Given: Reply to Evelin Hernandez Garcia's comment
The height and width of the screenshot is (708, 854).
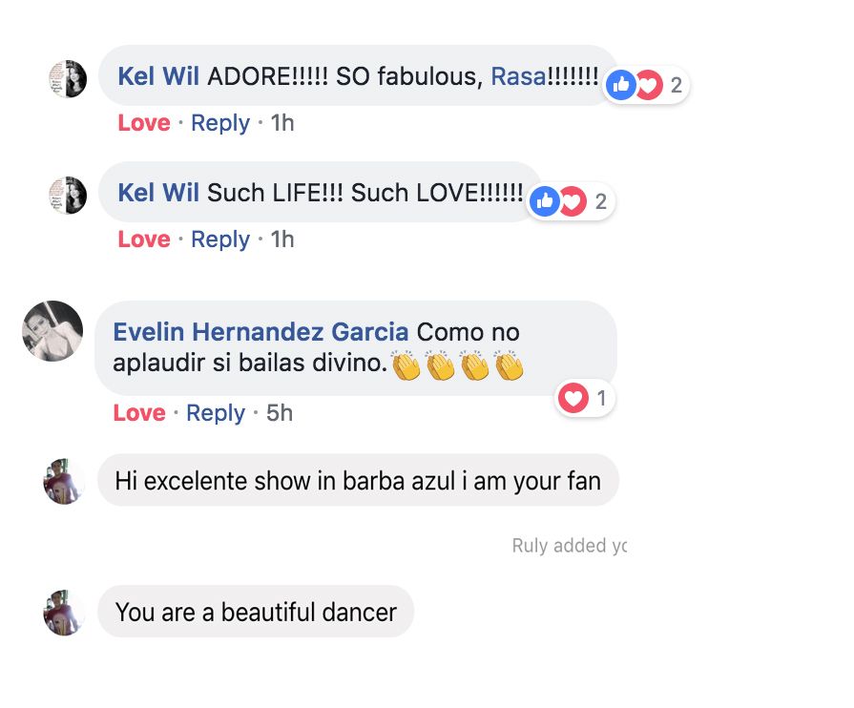Looking at the screenshot, I should click(x=215, y=413).
